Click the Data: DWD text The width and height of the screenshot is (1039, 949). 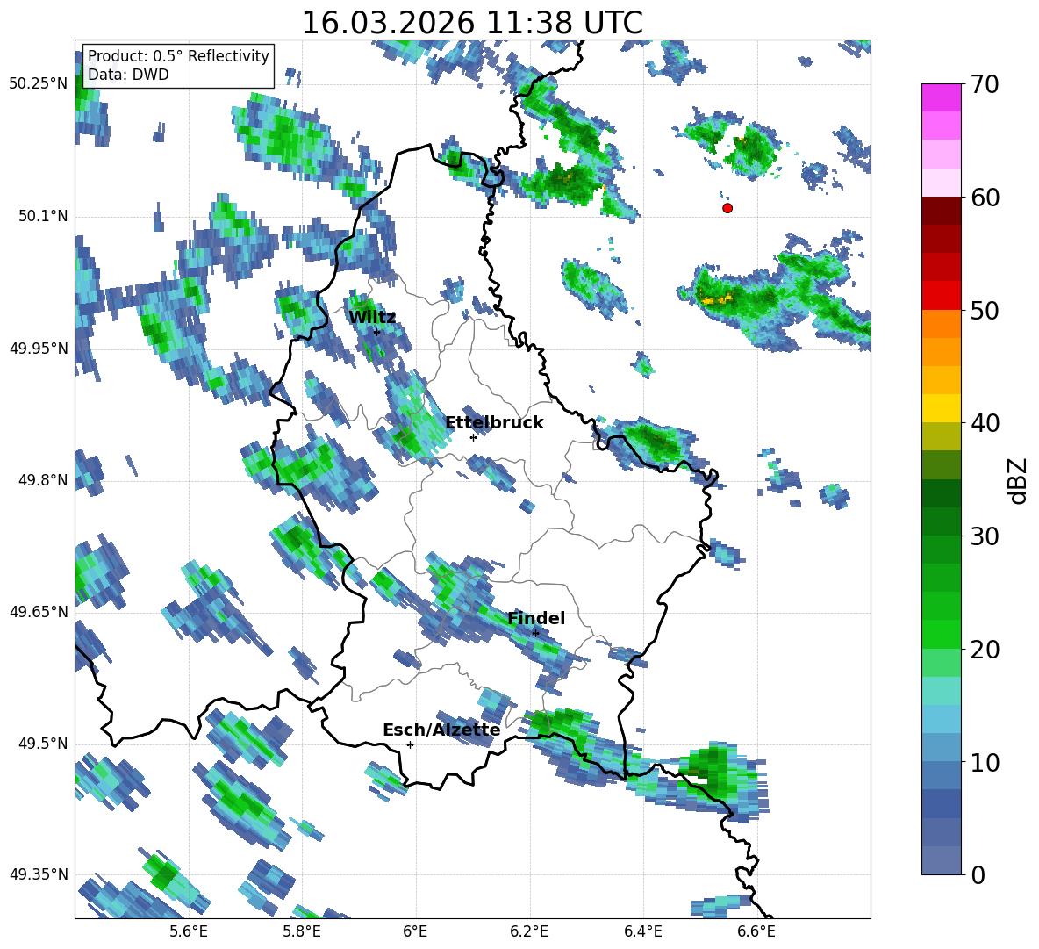128,75
